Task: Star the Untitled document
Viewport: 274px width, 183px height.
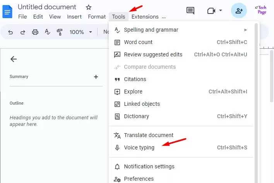Action: (x=88, y=7)
